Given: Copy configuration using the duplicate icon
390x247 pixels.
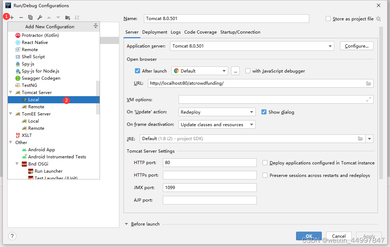Looking at the screenshot, I should click(30, 18).
